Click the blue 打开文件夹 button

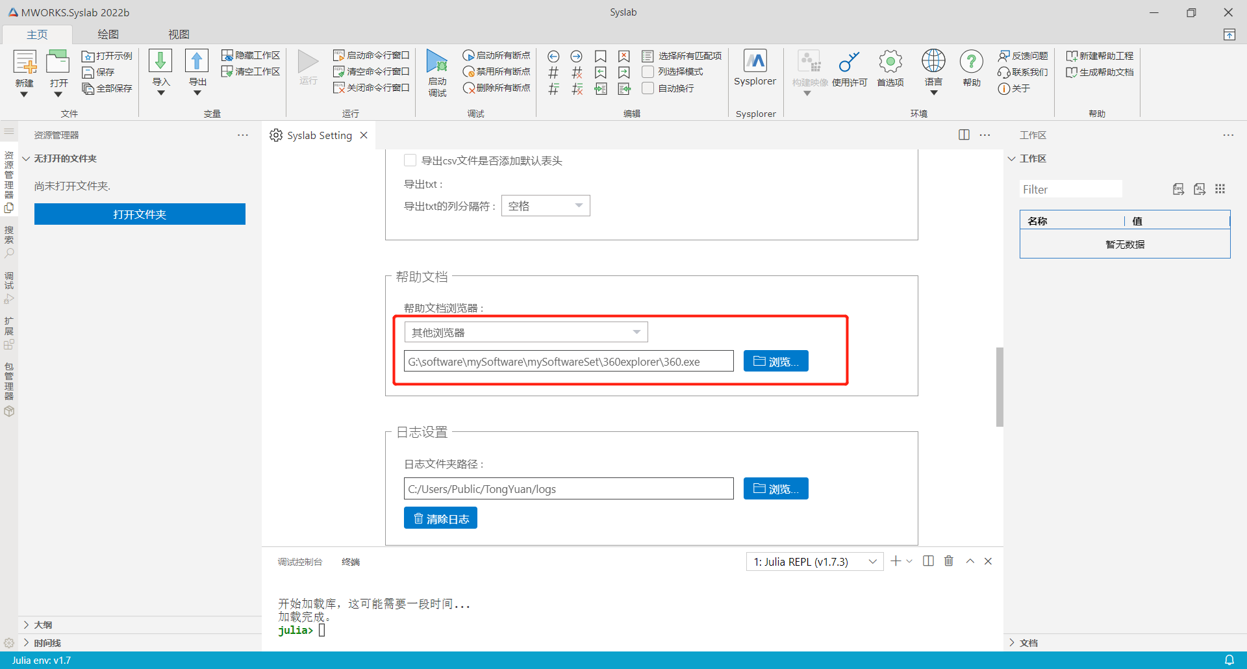tap(140, 214)
